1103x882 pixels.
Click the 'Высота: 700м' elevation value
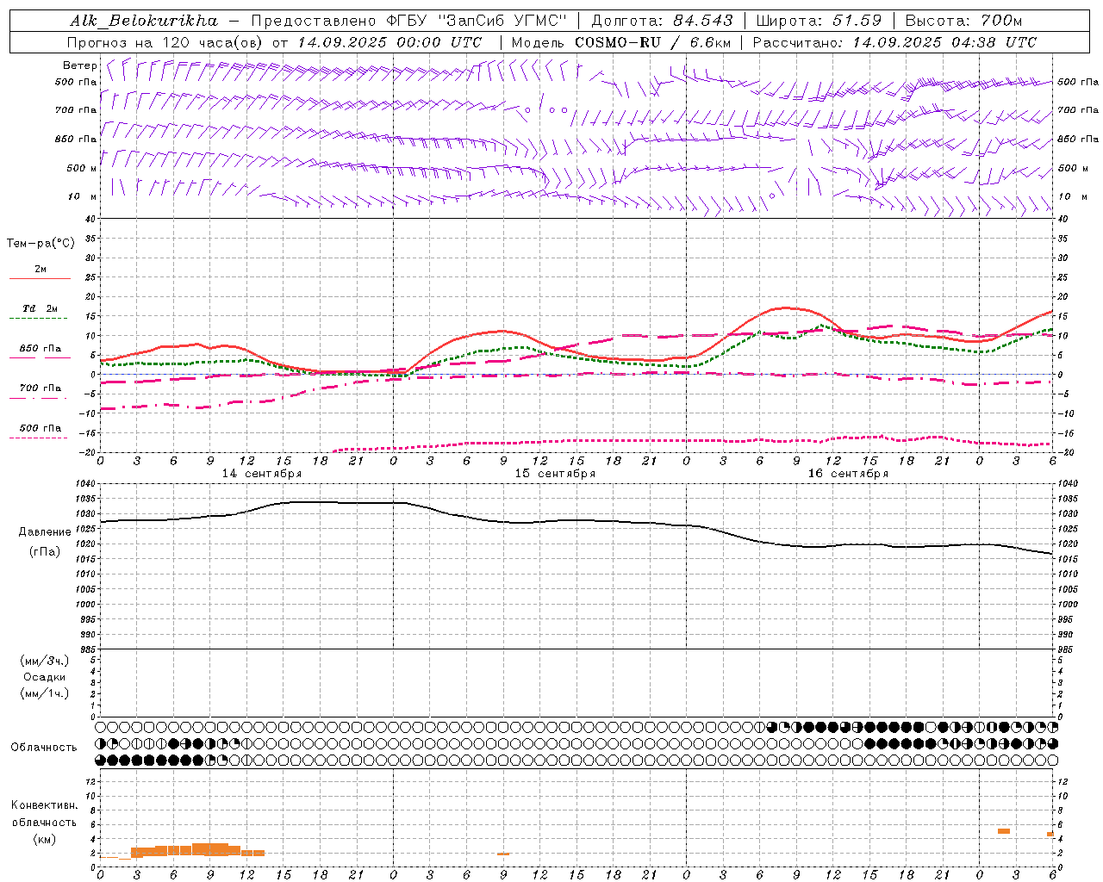click(x=963, y=21)
